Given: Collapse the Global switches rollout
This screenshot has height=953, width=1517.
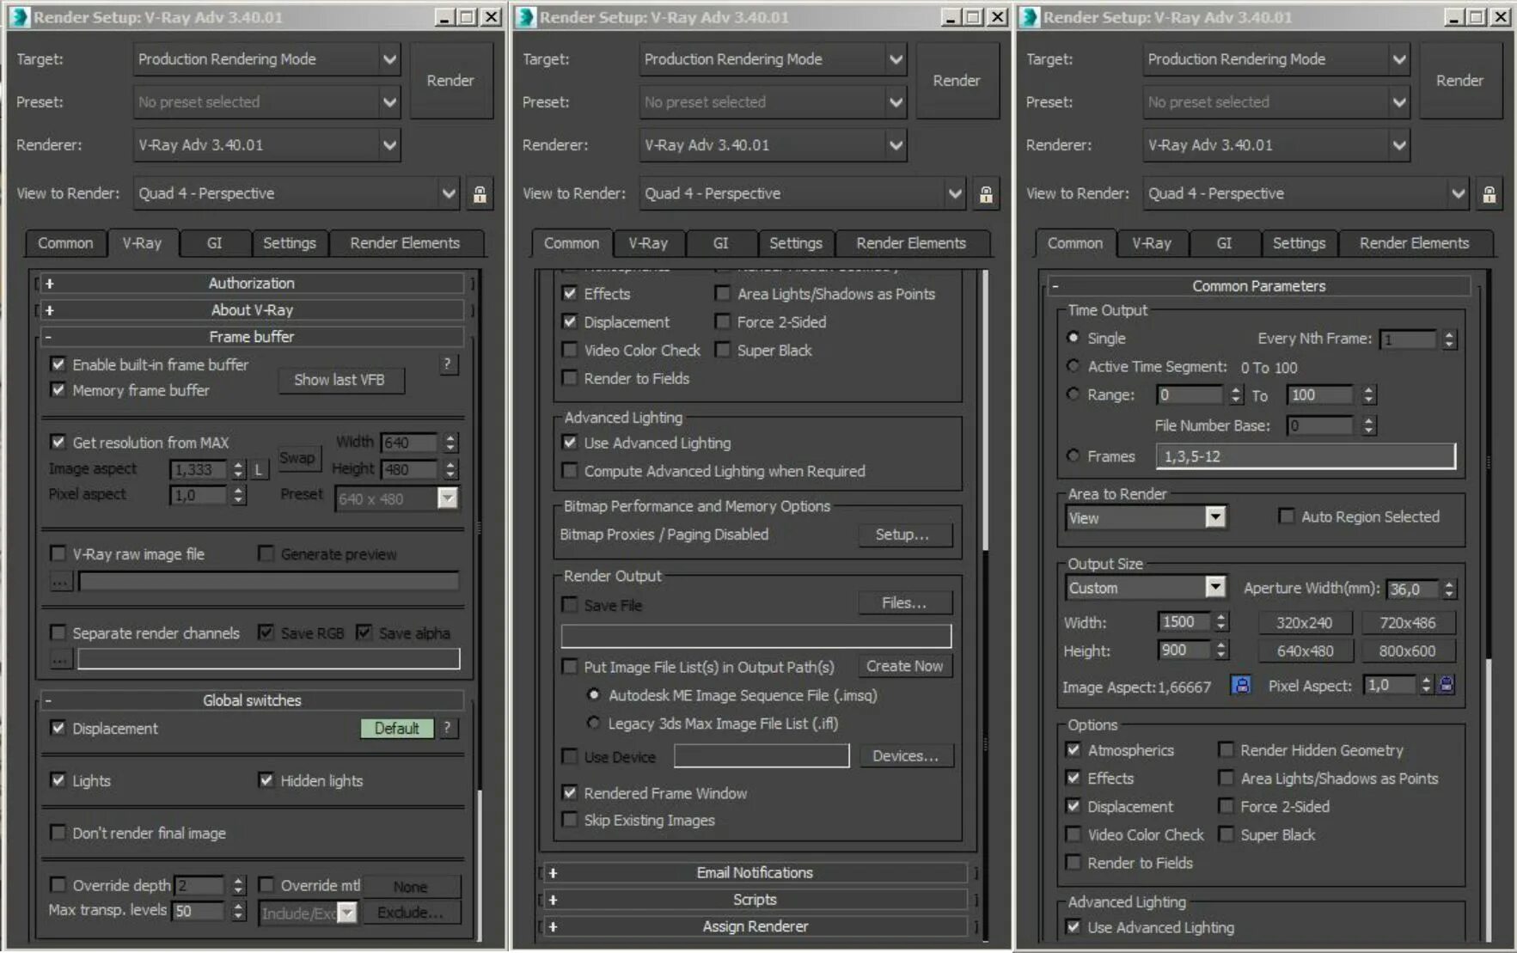Looking at the screenshot, I should pyautogui.click(x=252, y=700).
